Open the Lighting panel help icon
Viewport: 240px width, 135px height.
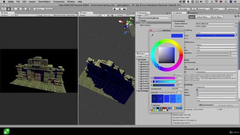(235, 16)
